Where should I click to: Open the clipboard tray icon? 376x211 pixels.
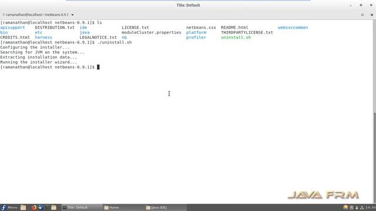351,207
